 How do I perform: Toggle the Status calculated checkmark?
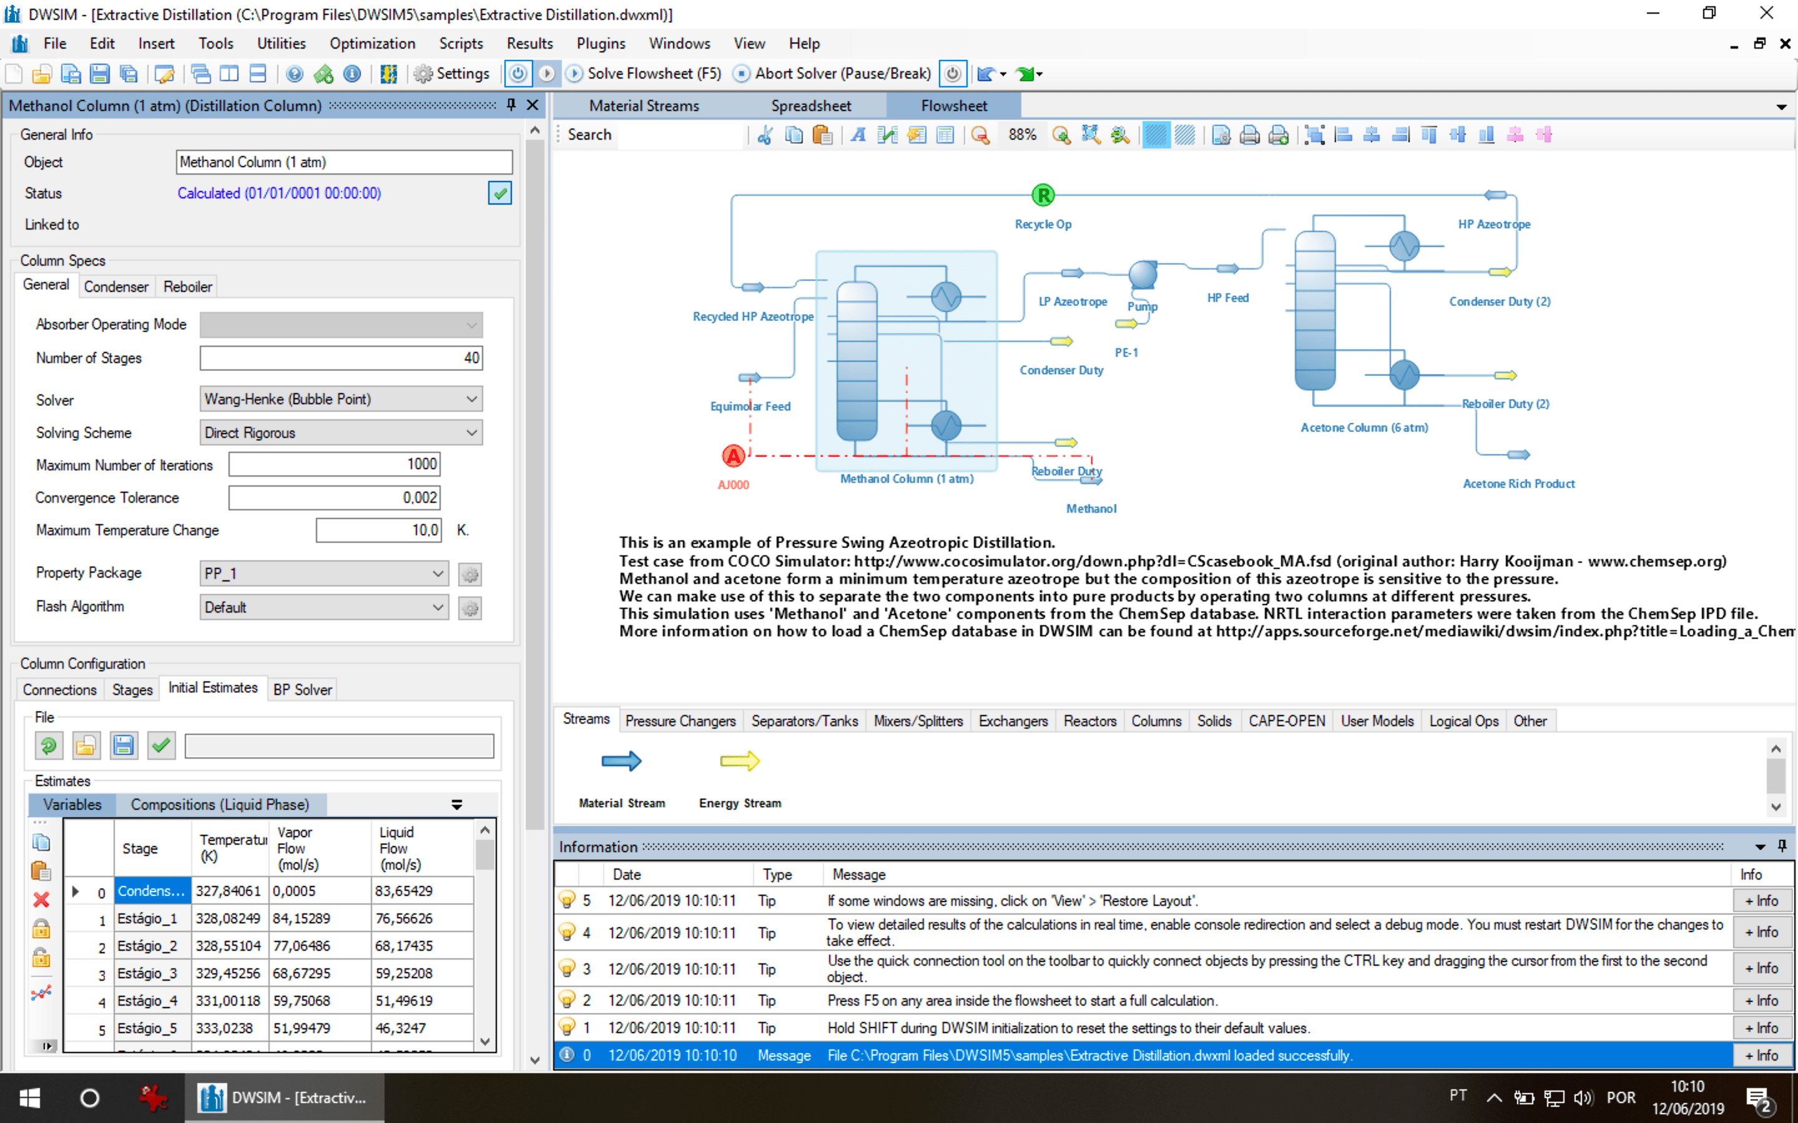pos(499,193)
